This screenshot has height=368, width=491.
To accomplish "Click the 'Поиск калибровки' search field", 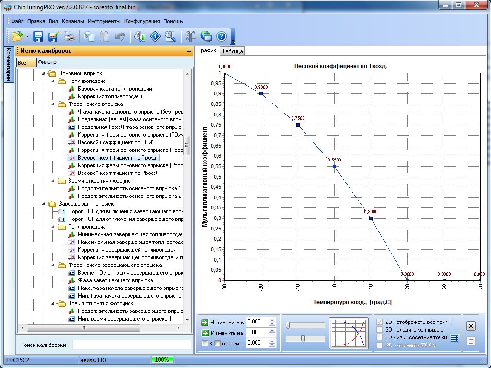I will click(x=131, y=345).
